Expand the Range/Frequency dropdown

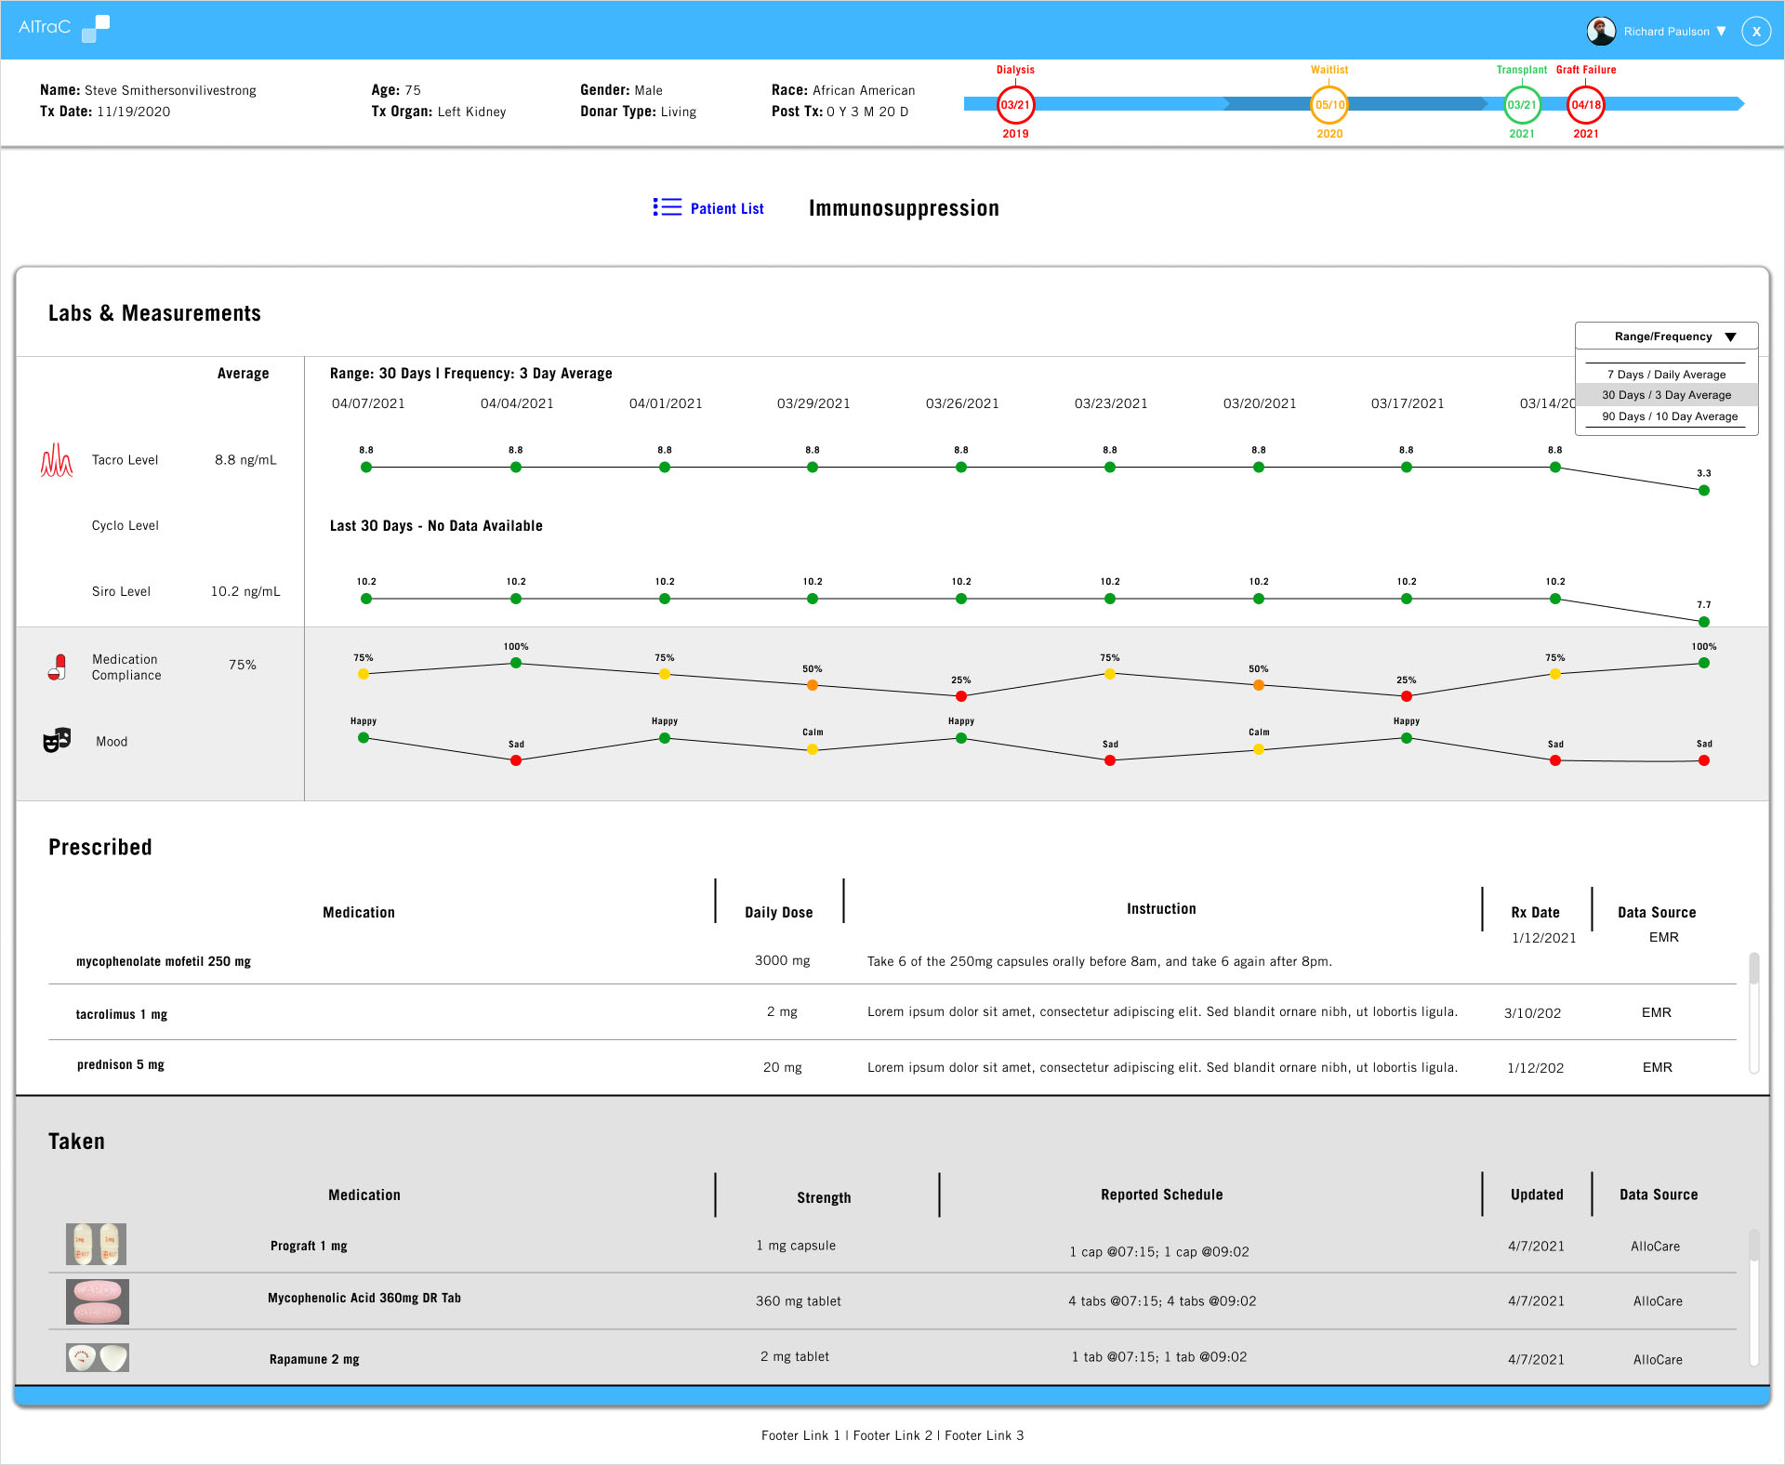pos(1665,337)
